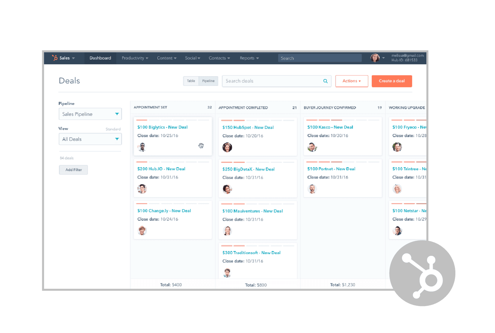Open the $100 Change.ly - New Deal link
This screenshot has width=495, height=333.
coord(164,211)
